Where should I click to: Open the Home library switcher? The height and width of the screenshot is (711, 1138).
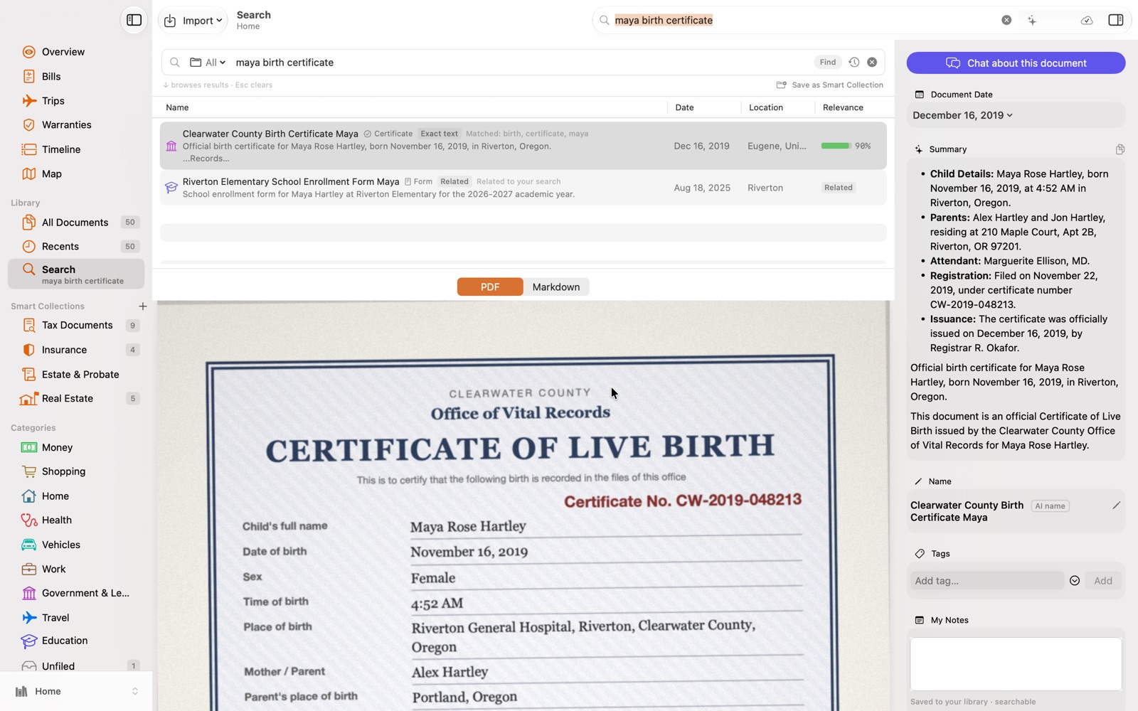[77, 692]
